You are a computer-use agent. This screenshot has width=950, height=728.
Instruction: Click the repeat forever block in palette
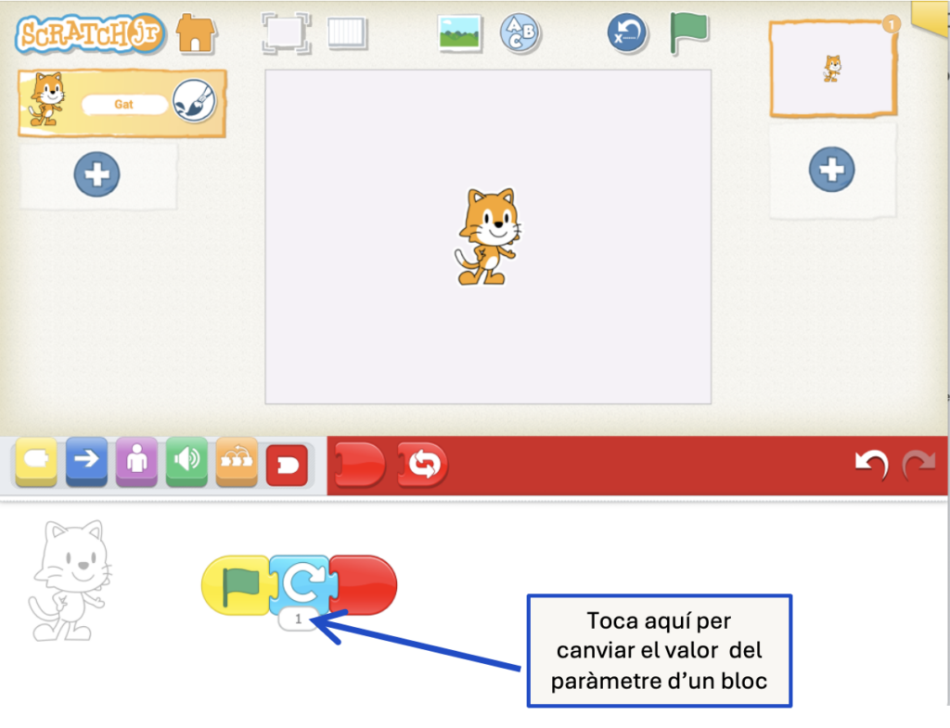(x=422, y=465)
